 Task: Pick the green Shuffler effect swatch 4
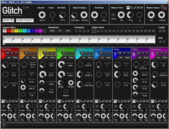pyautogui.click(x=21, y=31)
